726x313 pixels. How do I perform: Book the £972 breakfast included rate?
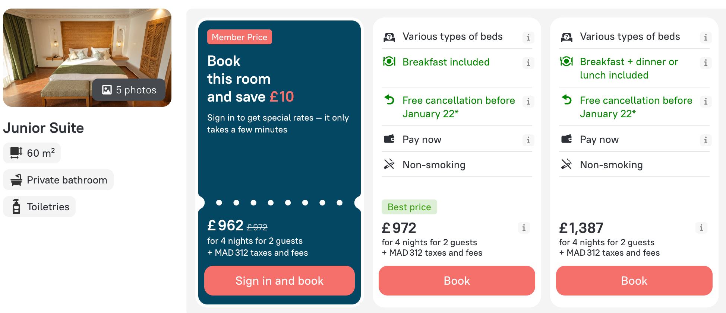pos(457,281)
